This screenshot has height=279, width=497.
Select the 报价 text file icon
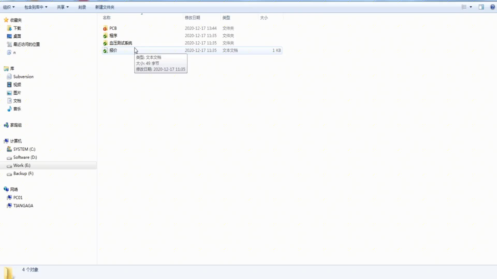pos(105,50)
